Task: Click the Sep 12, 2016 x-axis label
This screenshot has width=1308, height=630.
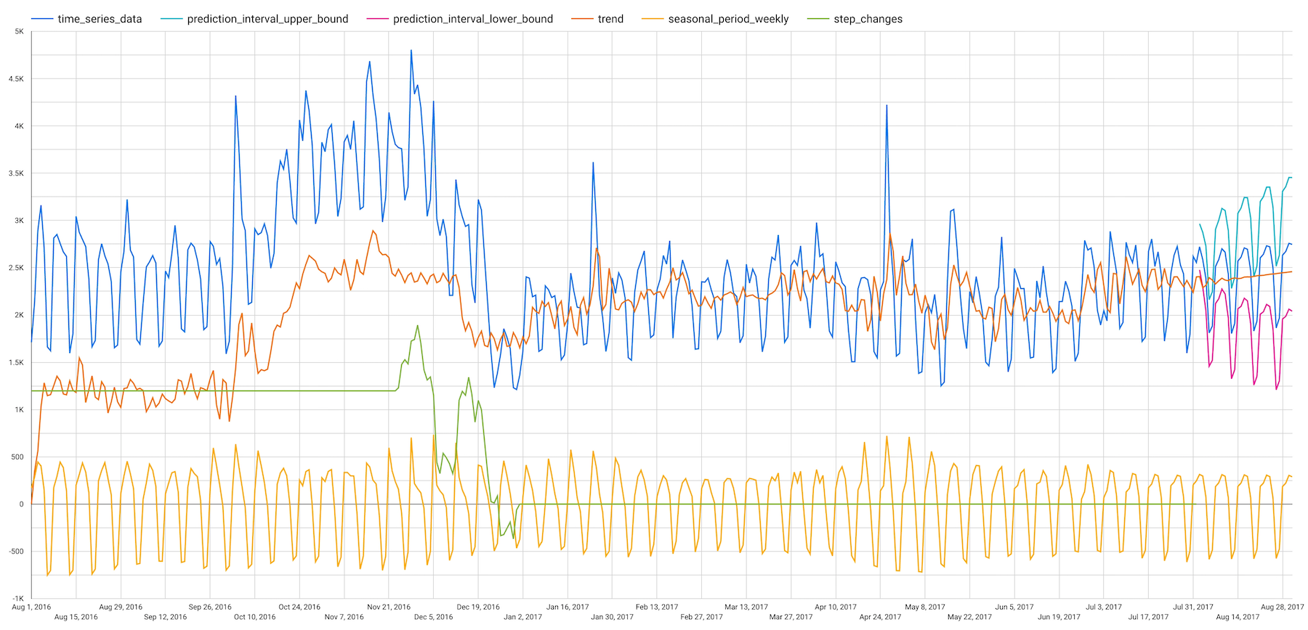Action: tap(166, 617)
